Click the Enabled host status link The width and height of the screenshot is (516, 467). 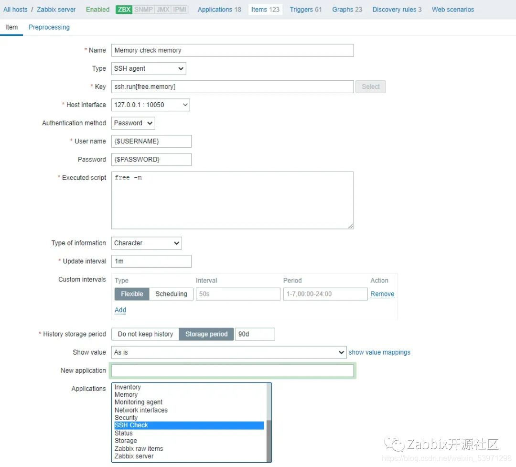[x=98, y=10]
